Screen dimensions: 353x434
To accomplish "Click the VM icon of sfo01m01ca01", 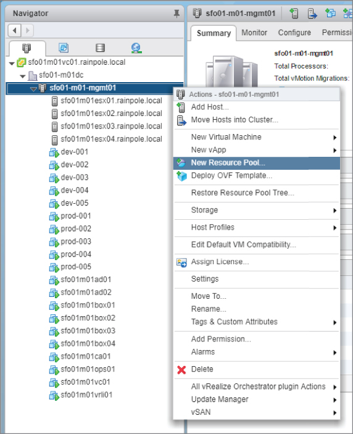I will (54, 357).
